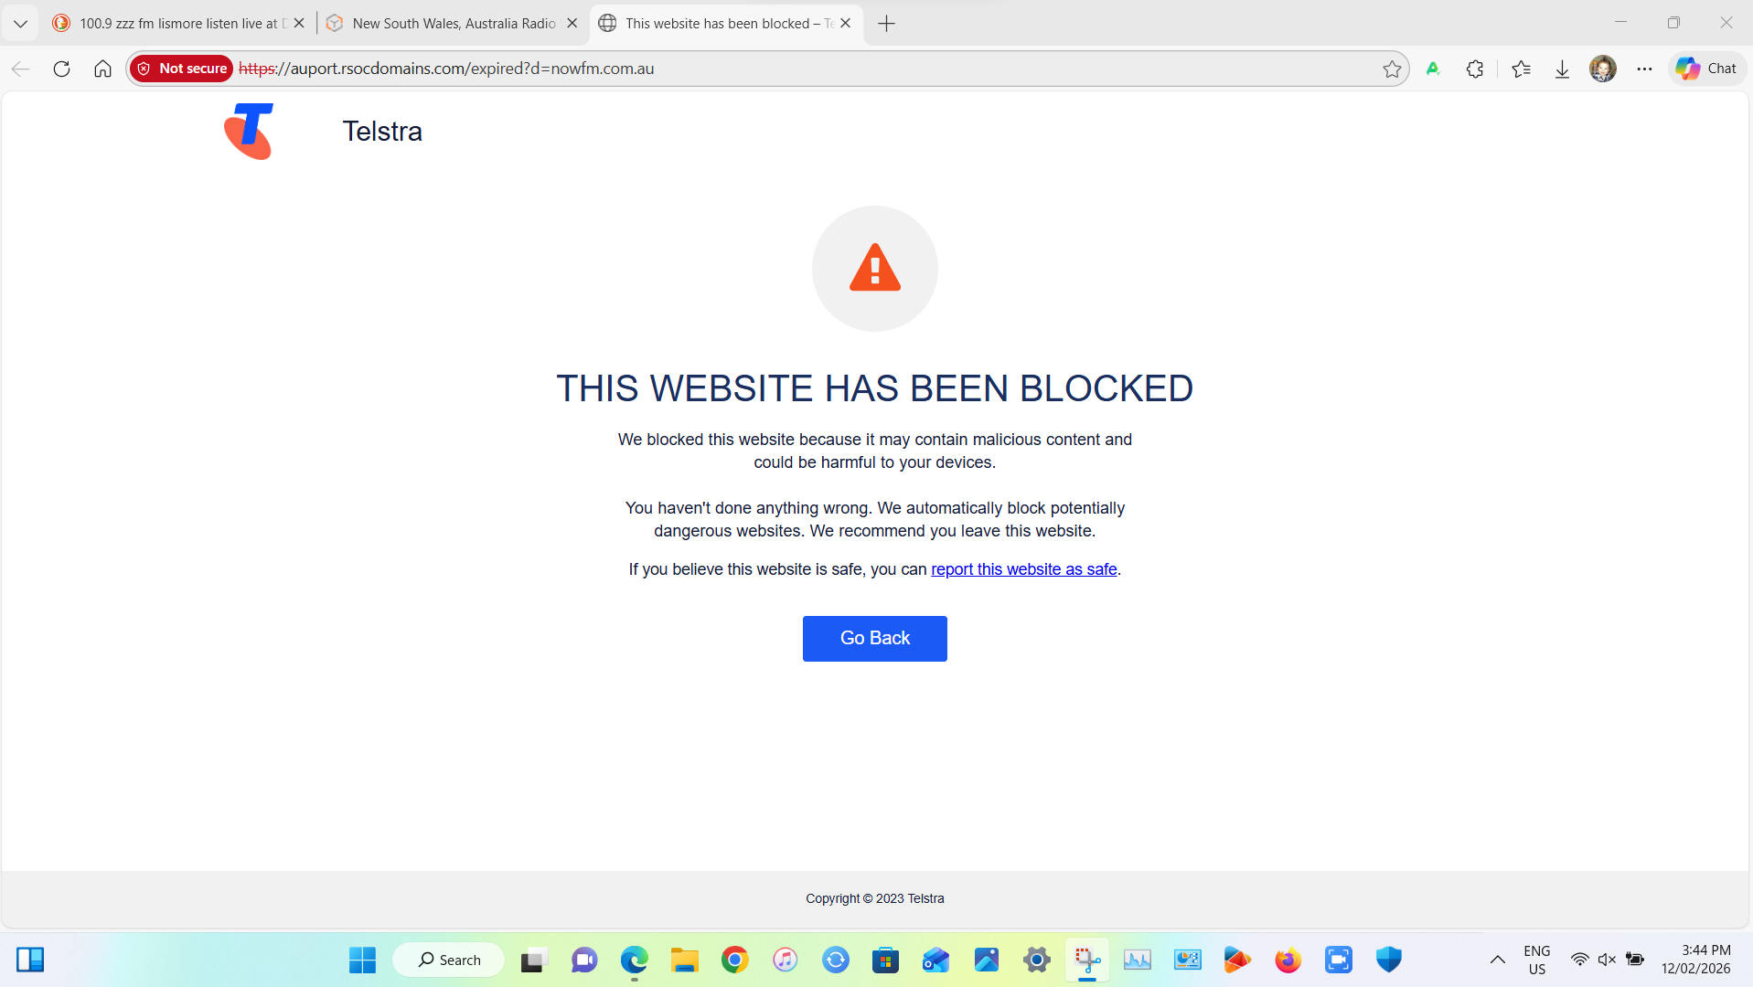Show hidden system tray icons

click(1497, 960)
